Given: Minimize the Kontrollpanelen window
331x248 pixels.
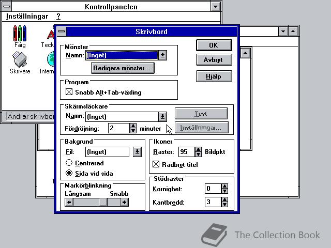Looking at the screenshot, I should (x=215, y=7).
